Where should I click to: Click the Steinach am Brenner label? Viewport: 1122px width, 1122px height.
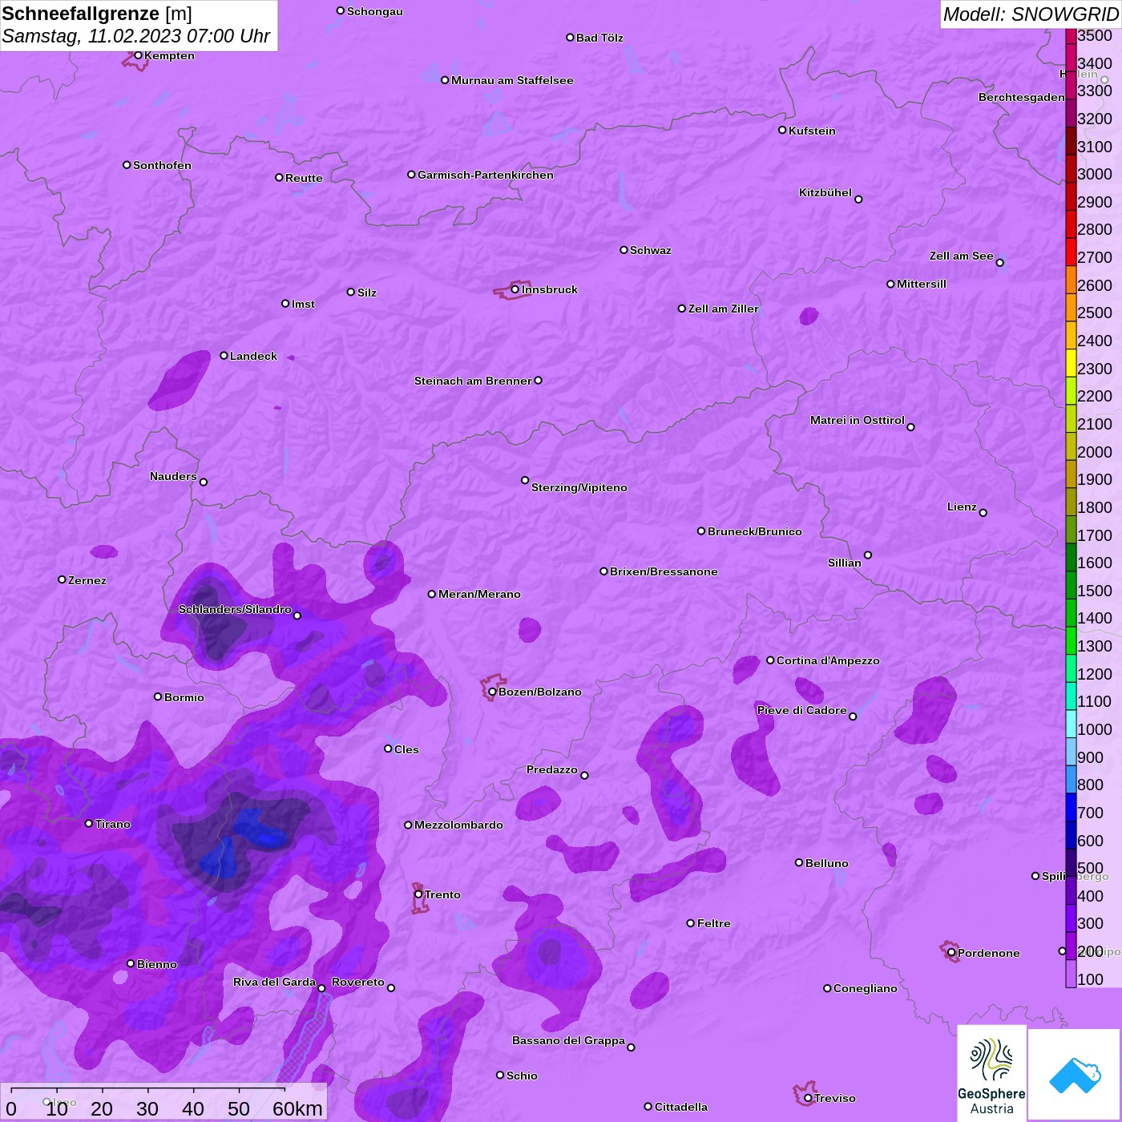click(x=473, y=381)
